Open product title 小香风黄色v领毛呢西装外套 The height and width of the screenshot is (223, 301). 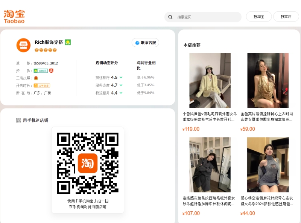(x=210, y=117)
